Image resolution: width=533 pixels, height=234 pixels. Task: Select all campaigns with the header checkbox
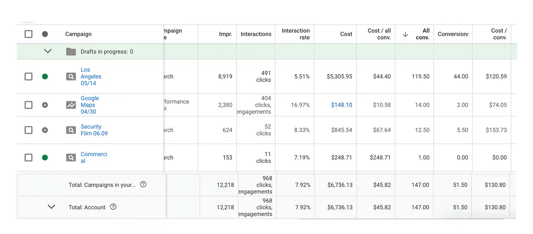pyautogui.click(x=29, y=34)
